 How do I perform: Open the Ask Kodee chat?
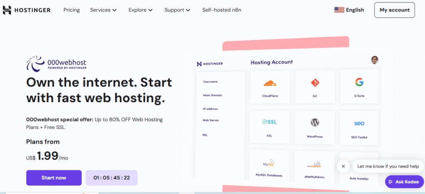[405, 182]
